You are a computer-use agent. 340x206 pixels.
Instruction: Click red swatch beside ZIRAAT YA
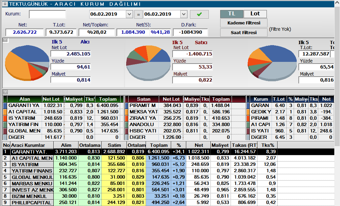pyautogui.click(x=127, y=118)
